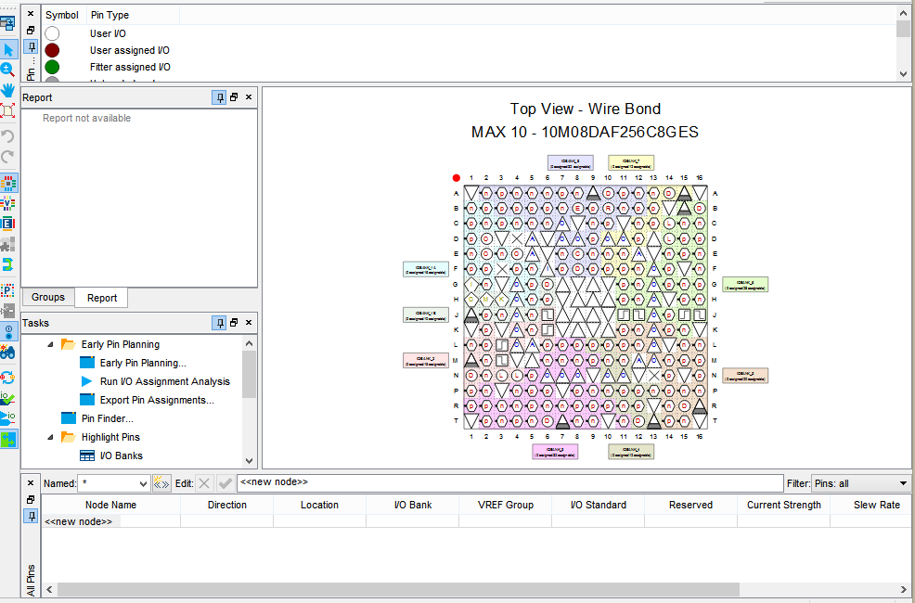The width and height of the screenshot is (915, 603).
Task: Open the binoculars pin finder icon
Action: [x=8, y=352]
